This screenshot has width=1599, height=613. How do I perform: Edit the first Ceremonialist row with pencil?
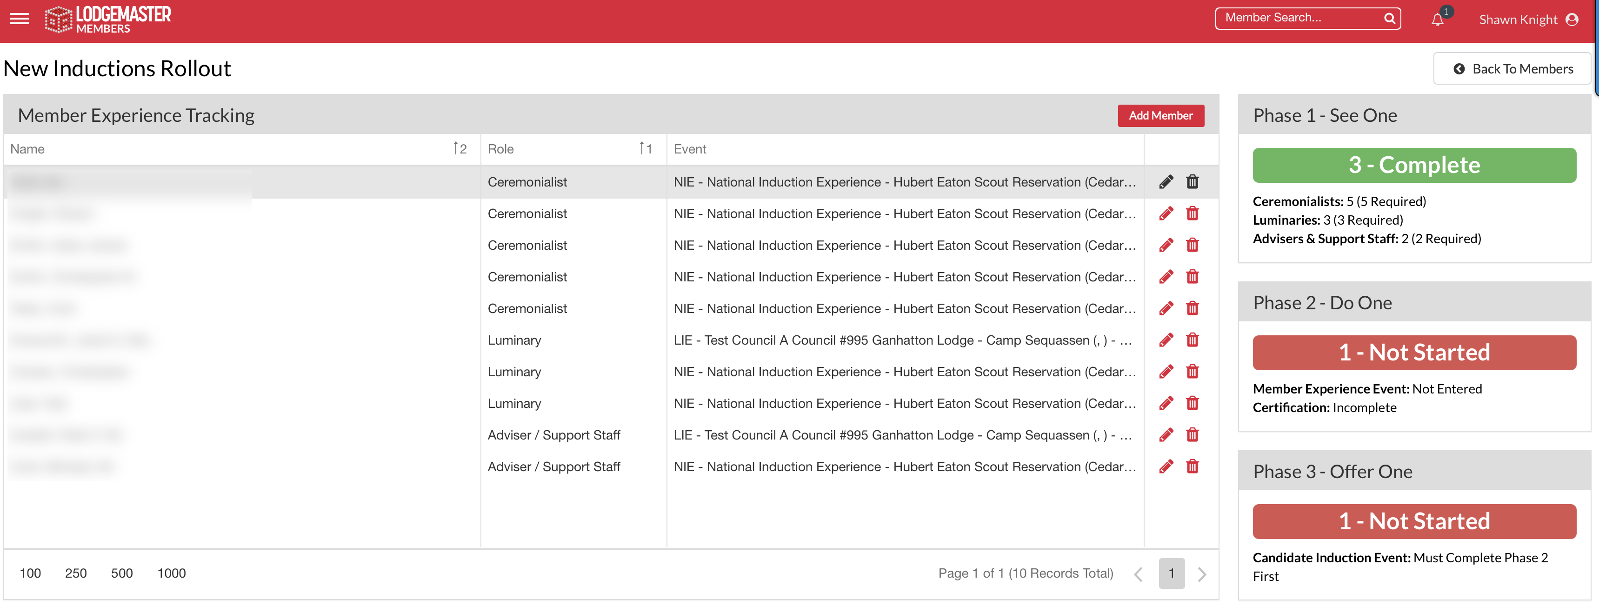point(1166,182)
